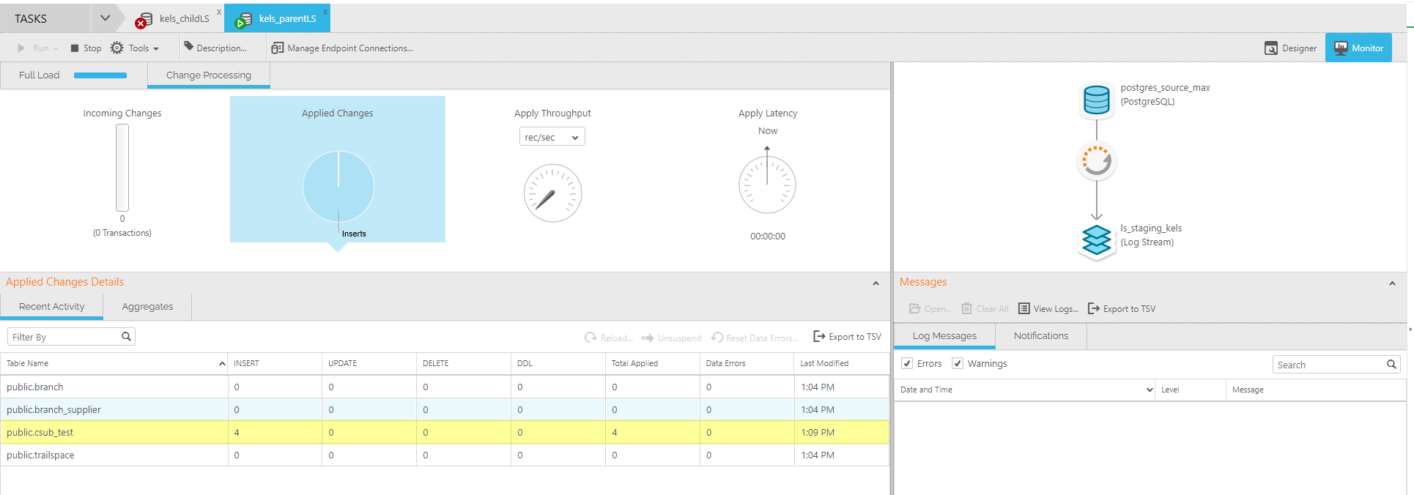This screenshot has width=1414, height=495.
Task: Click Export to TSV in Messages
Action: (1122, 309)
